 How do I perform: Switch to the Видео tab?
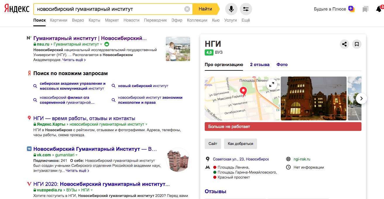pyautogui.click(x=78, y=20)
